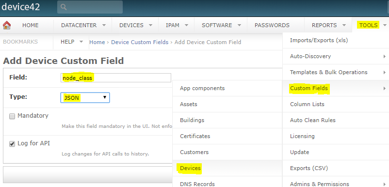Click the Field name input box
The image size is (389, 187).
point(116,78)
